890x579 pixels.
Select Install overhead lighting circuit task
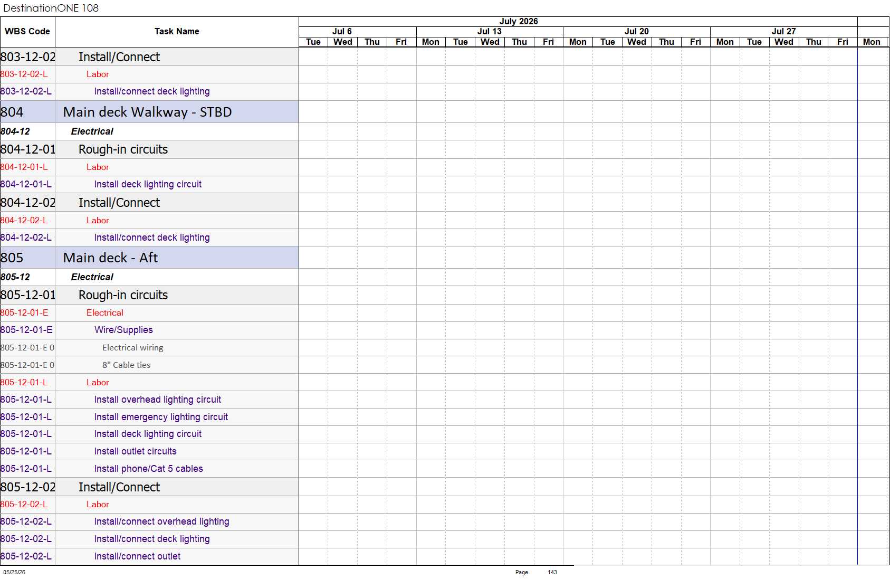click(158, 400)
